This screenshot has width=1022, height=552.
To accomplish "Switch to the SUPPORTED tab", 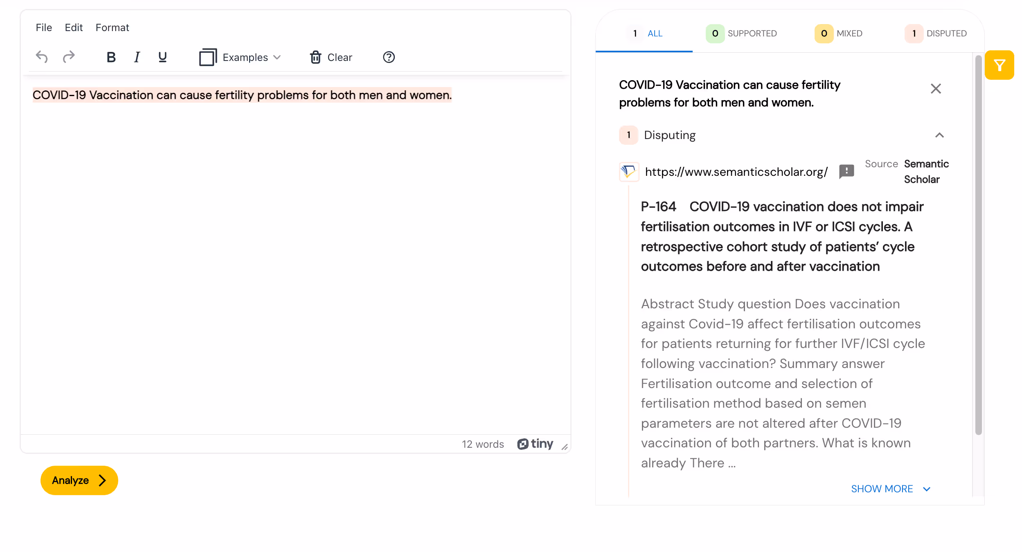I will coord(741,34).
